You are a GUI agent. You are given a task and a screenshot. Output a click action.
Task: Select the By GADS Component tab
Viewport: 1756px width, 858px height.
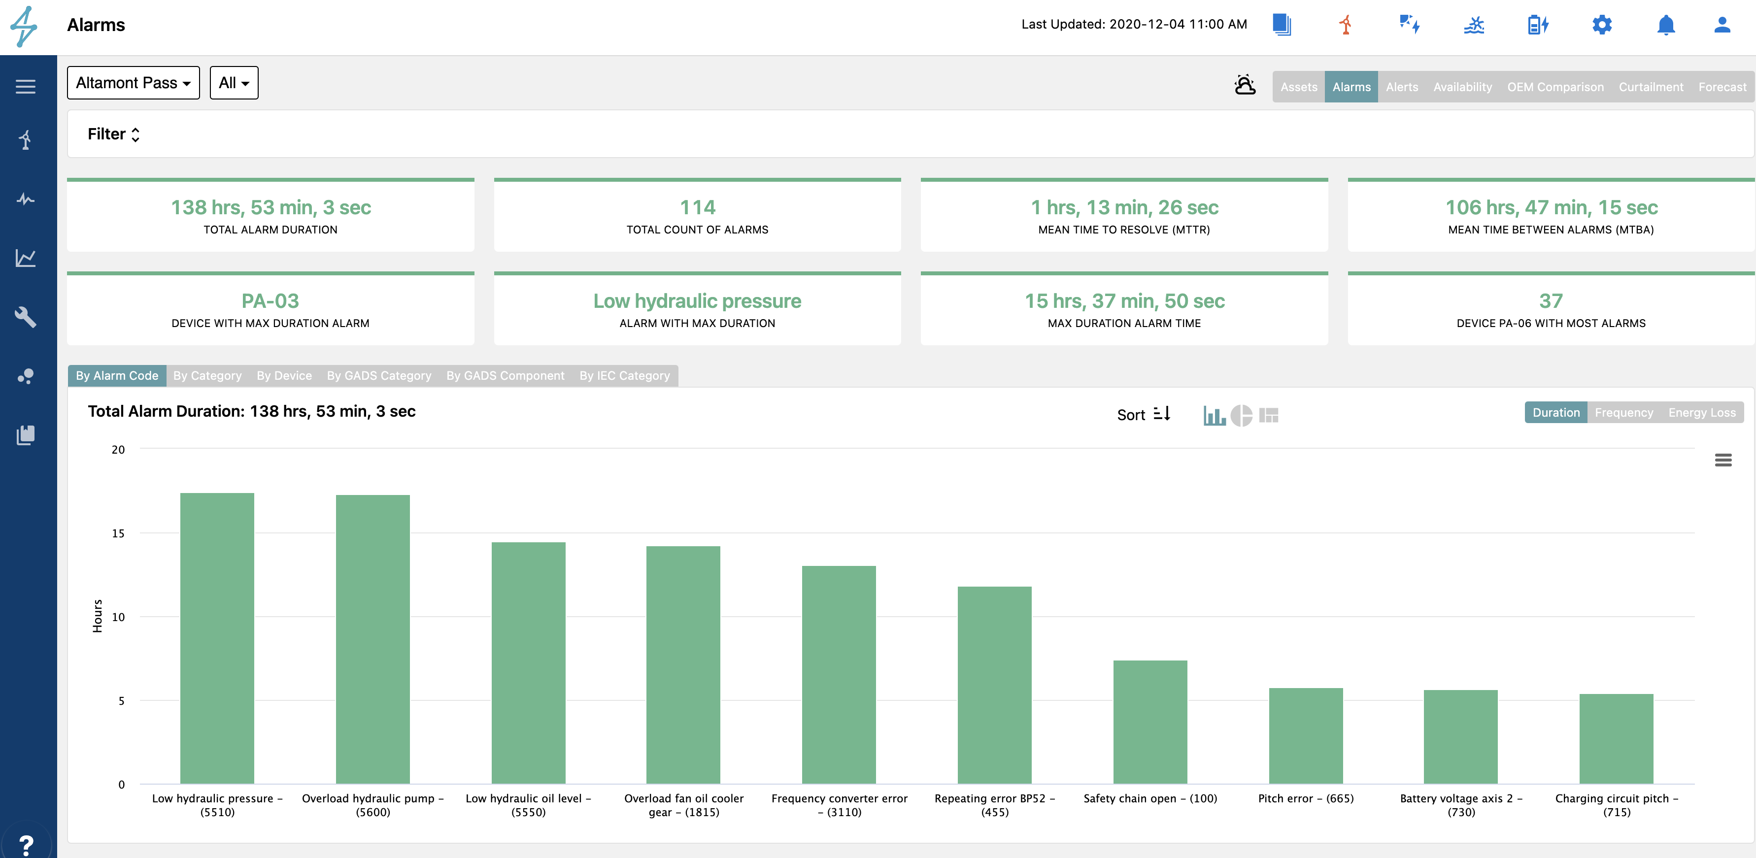505,375
